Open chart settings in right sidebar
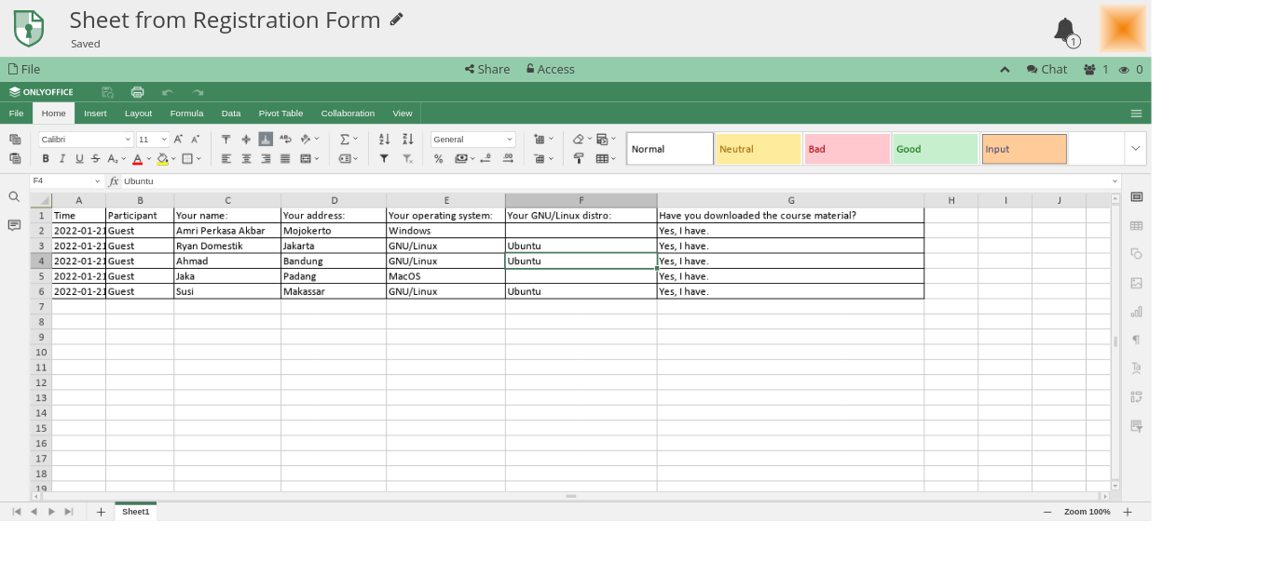 coord(1136,312)
